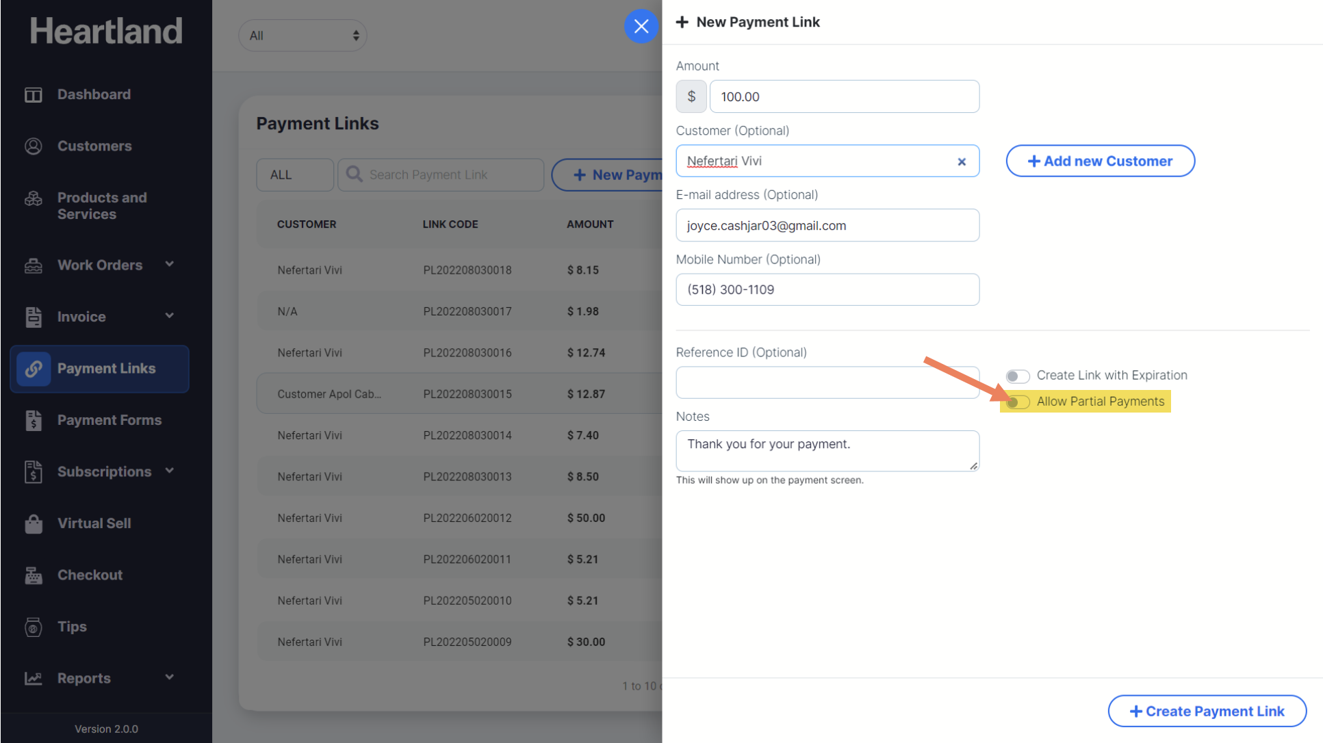This screenshot has height=743, width=1323.
Task: Click the Tips jar icon
Action: click(x=33, y=627)
